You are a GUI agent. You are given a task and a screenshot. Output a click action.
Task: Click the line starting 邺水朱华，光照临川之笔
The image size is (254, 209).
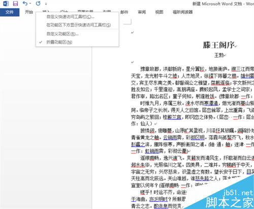(193, 165)
